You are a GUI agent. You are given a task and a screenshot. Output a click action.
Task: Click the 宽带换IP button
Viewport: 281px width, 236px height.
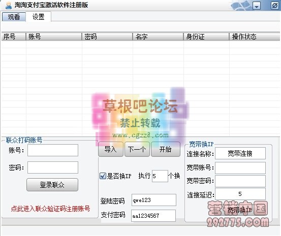point(240,210)
